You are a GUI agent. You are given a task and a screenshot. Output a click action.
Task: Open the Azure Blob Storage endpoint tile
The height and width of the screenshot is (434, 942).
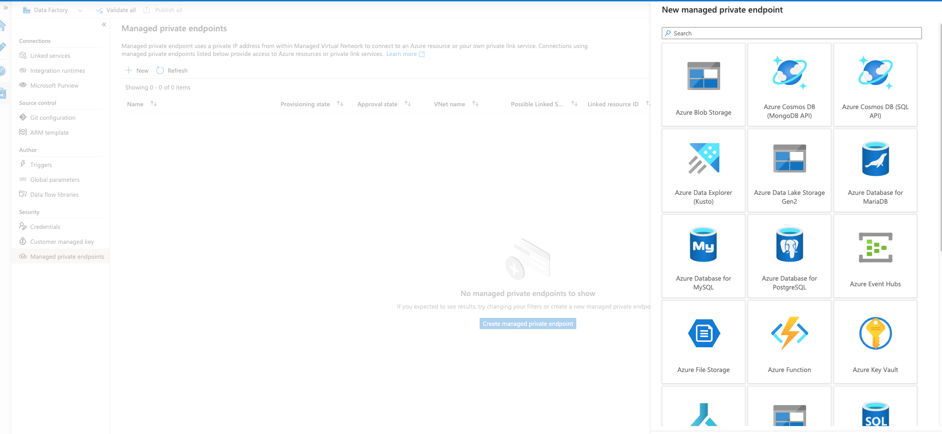pos(703,84)
